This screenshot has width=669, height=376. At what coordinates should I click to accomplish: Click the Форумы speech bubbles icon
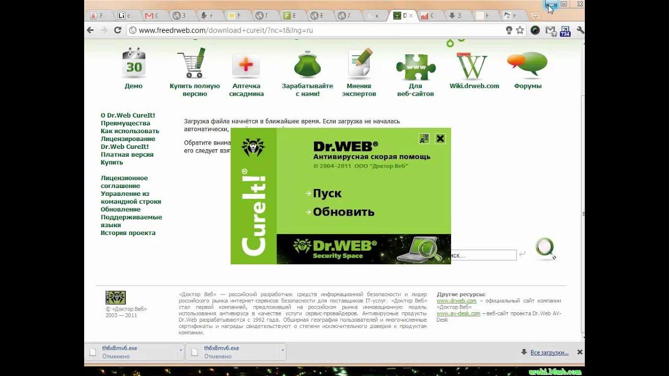(x=527, y=65)
